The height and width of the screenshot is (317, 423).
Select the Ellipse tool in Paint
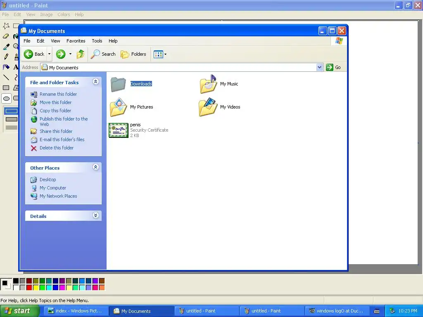(6, 98)
